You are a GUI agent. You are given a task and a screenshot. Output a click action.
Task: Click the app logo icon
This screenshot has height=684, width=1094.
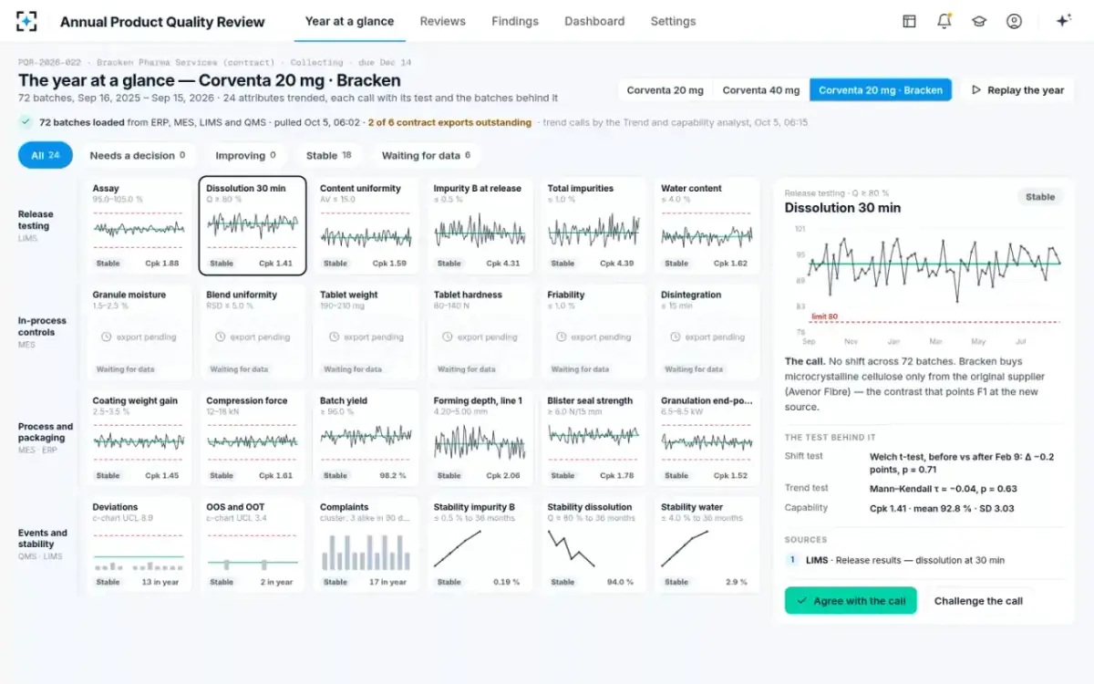point(27,21)
